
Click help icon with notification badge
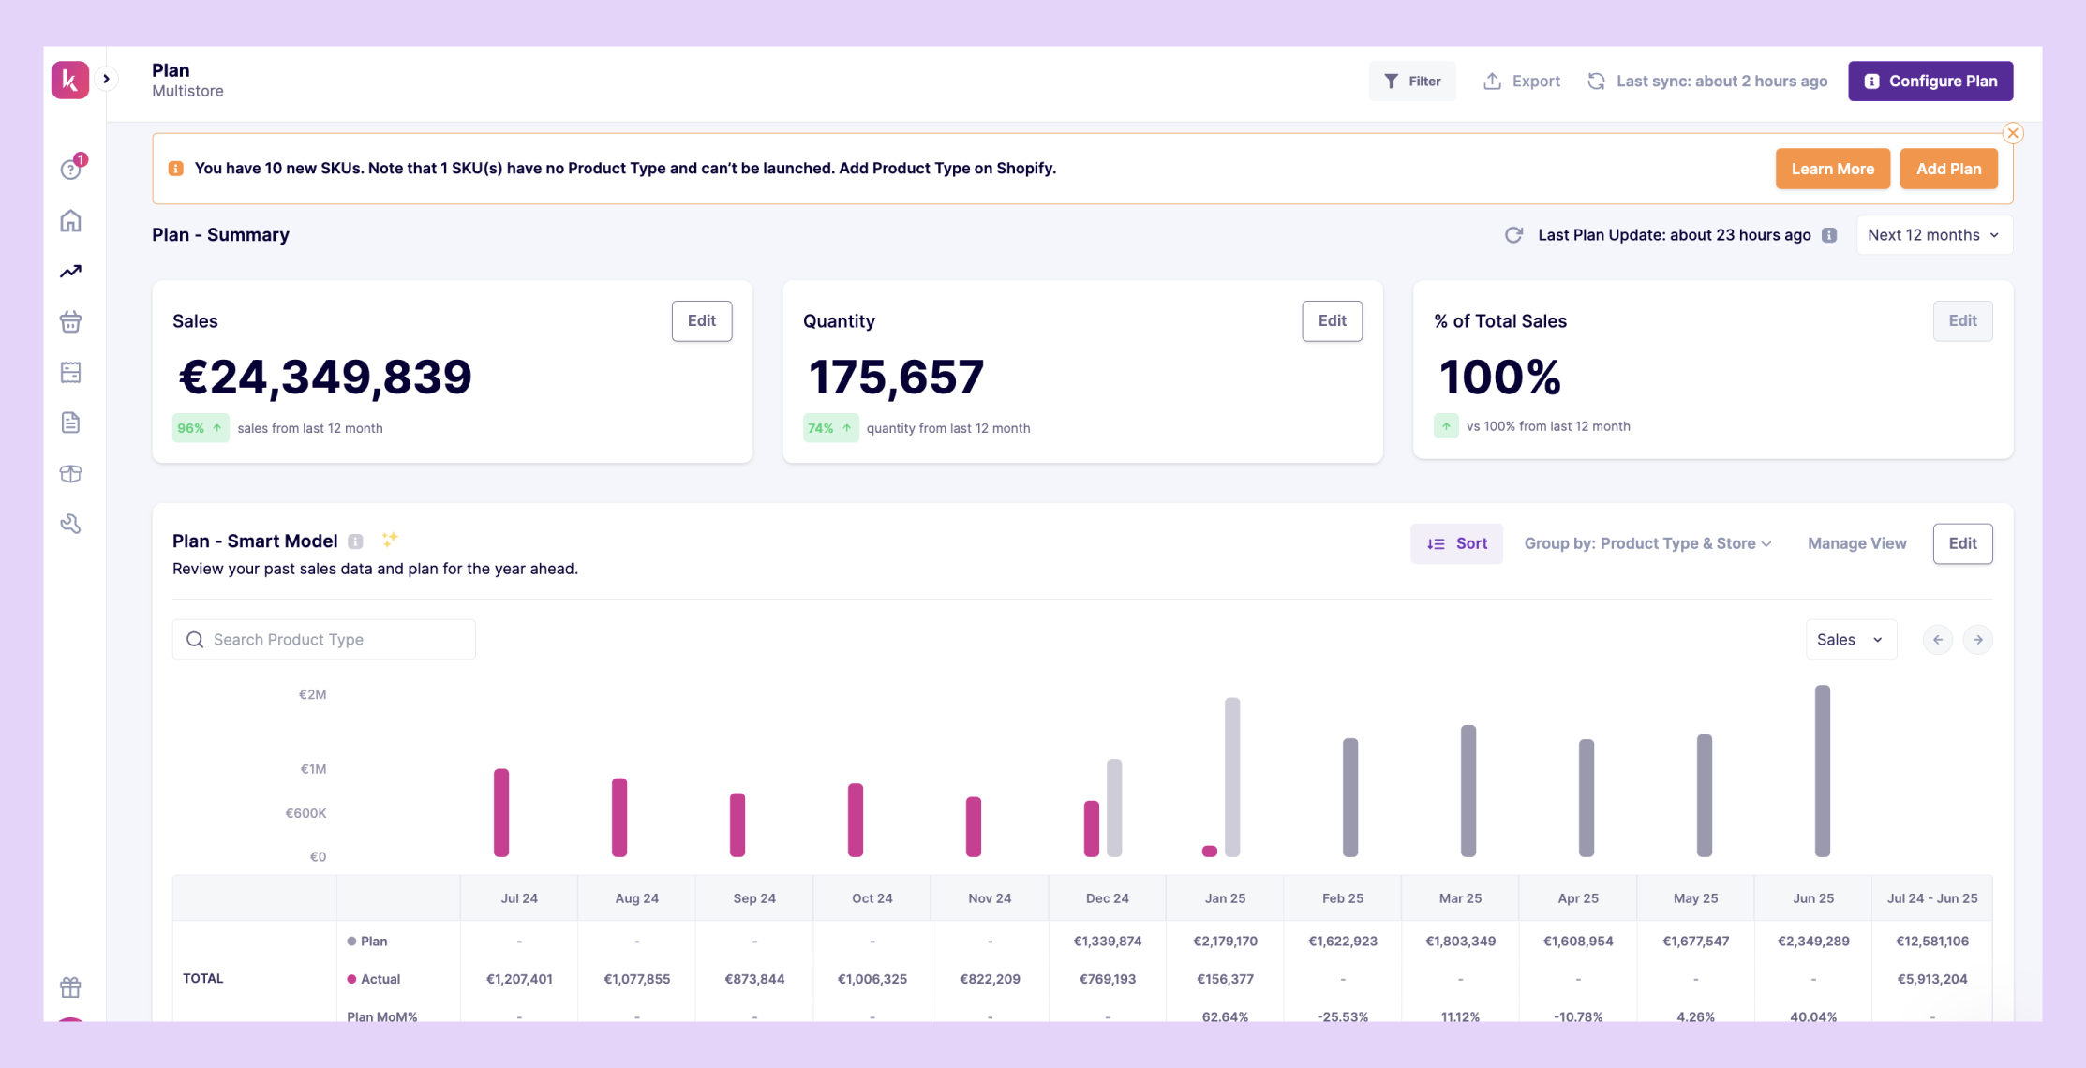coord(71,169)
